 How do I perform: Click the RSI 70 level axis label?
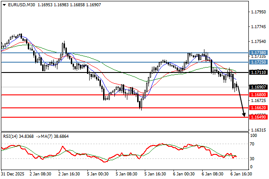[253, 144]
